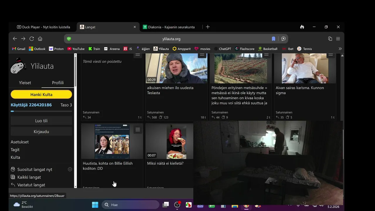Open the browser hamburger menu
Viewport: 375px width, 211px height.
coord(338,39)
